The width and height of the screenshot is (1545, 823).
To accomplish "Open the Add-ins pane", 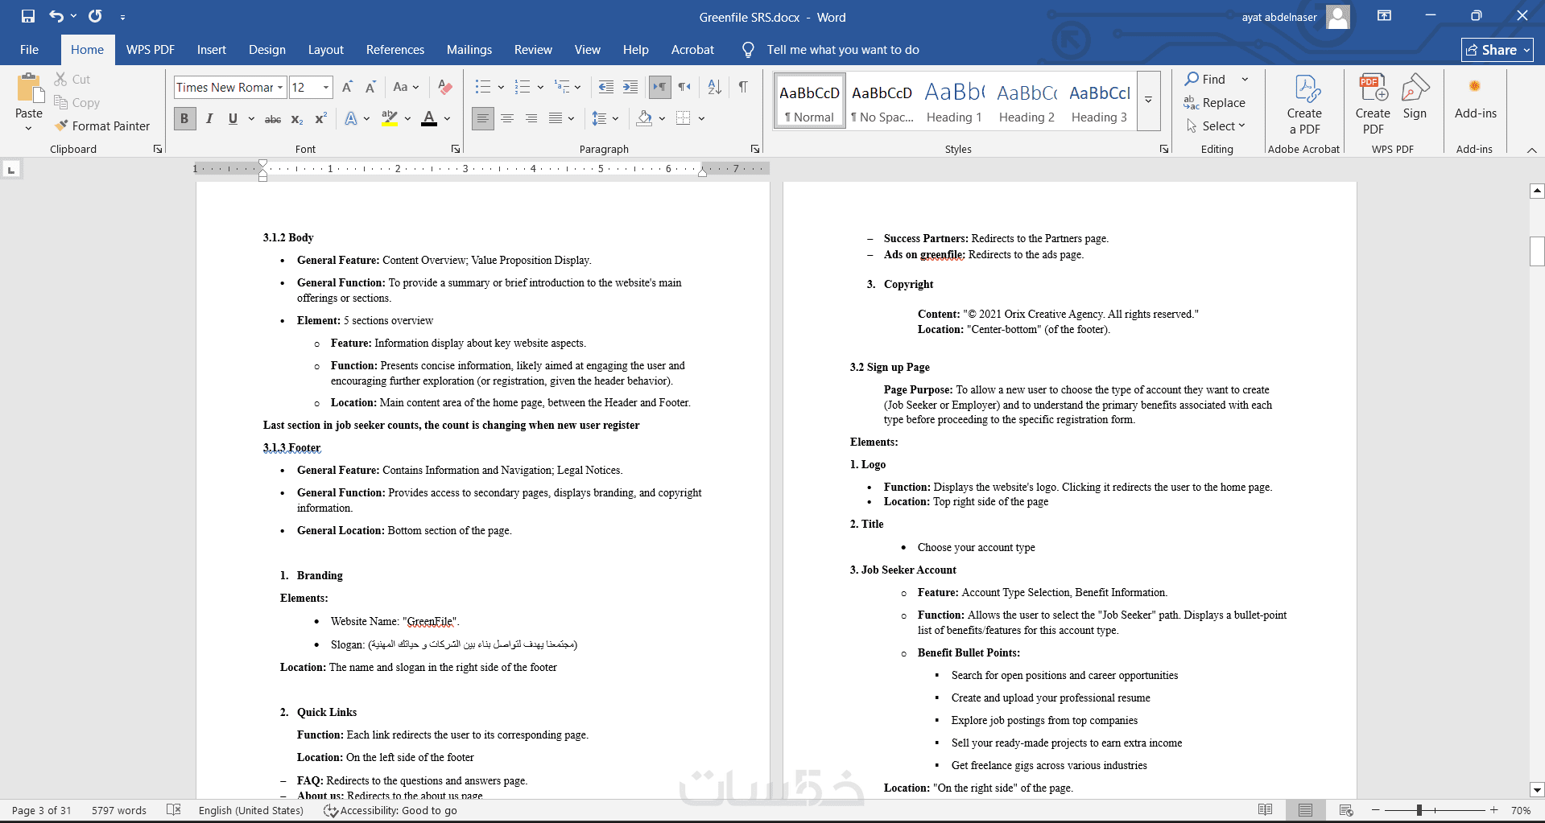I will coord(1475,97).
